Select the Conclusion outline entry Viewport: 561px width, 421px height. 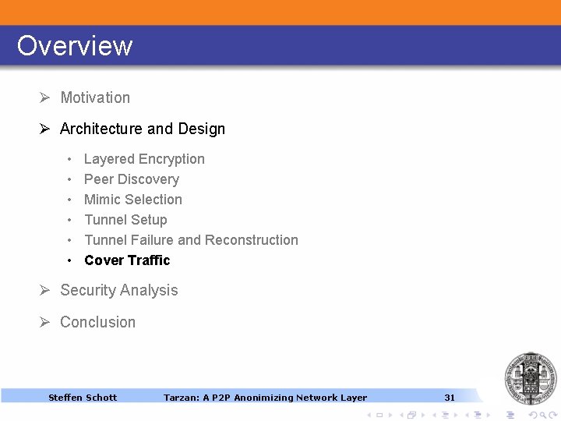tap(97, 322)
